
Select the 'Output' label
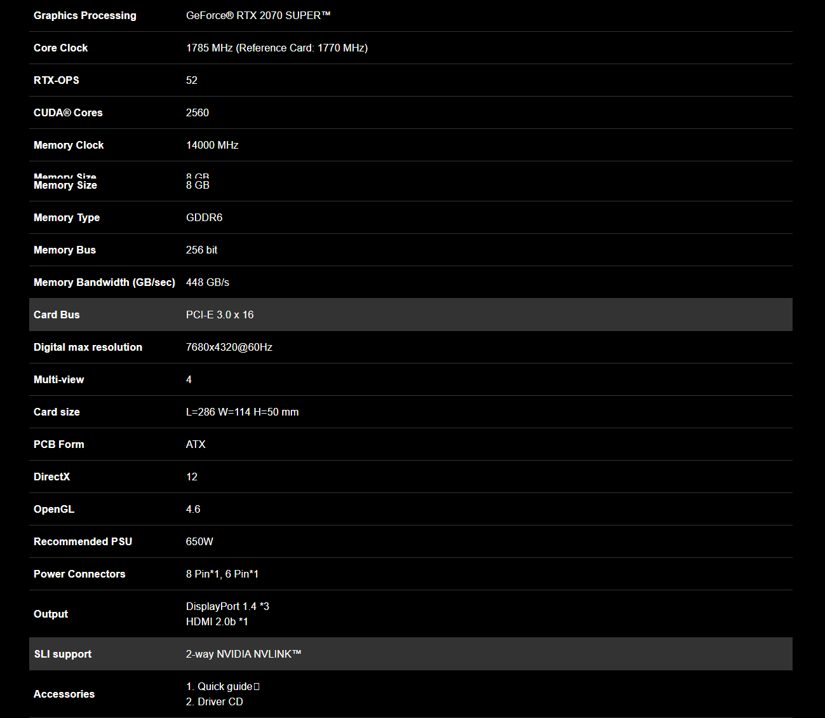coord(51,614)
